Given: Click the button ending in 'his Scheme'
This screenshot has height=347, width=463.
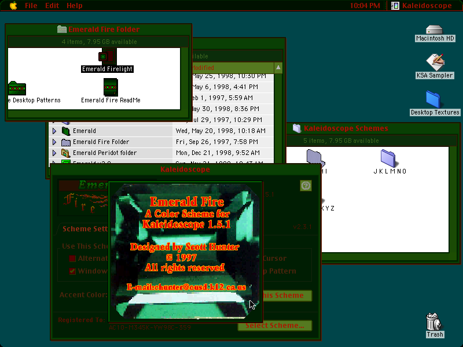Looking at the screenshot, I should pyautogui.click(x=286, y=296).
